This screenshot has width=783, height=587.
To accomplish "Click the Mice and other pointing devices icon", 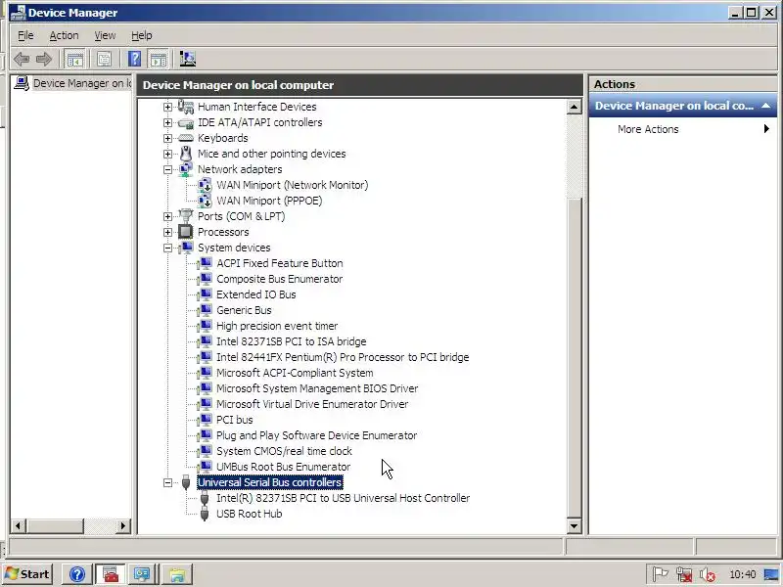I will [x=186, y=154].
